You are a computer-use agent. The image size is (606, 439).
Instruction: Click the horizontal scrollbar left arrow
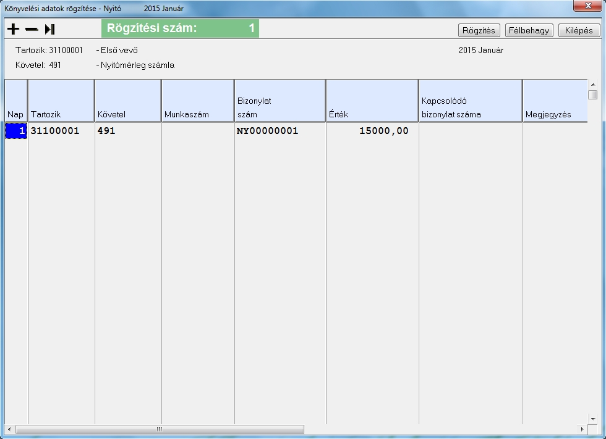click(x=9, y=429)
